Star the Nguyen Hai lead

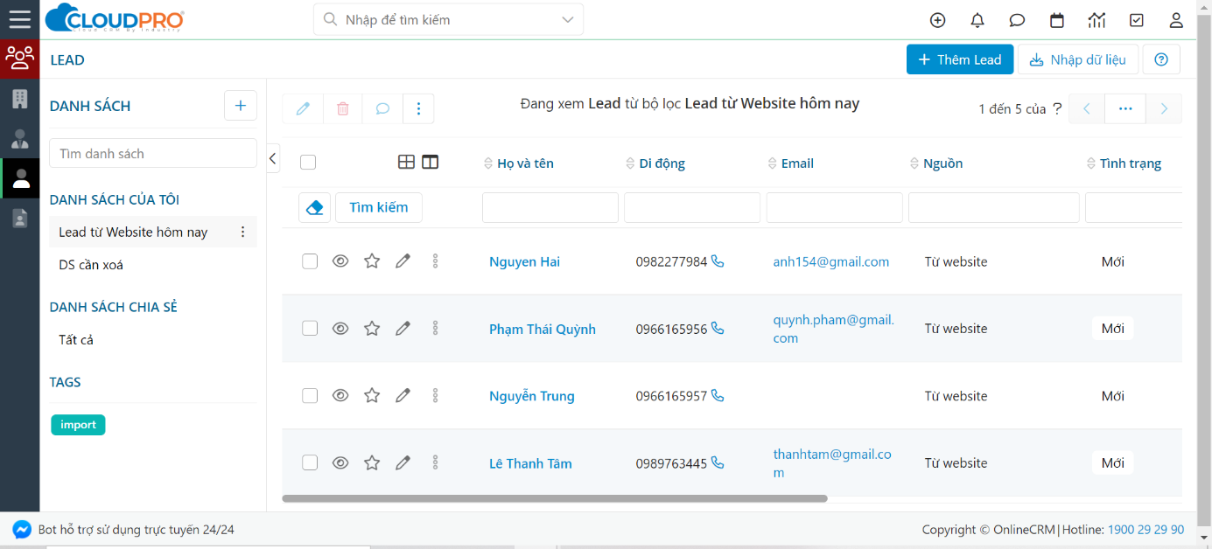pos(372,261)
